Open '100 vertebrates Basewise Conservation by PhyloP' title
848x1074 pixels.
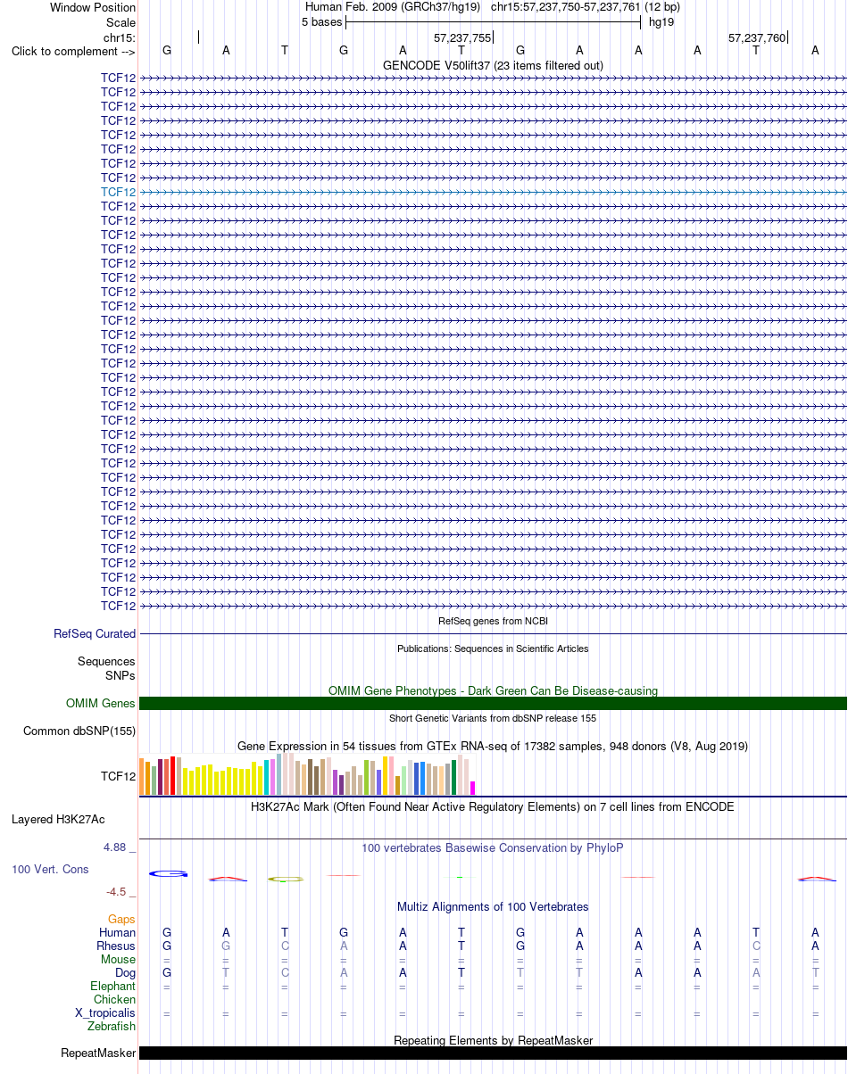point(493,847)
